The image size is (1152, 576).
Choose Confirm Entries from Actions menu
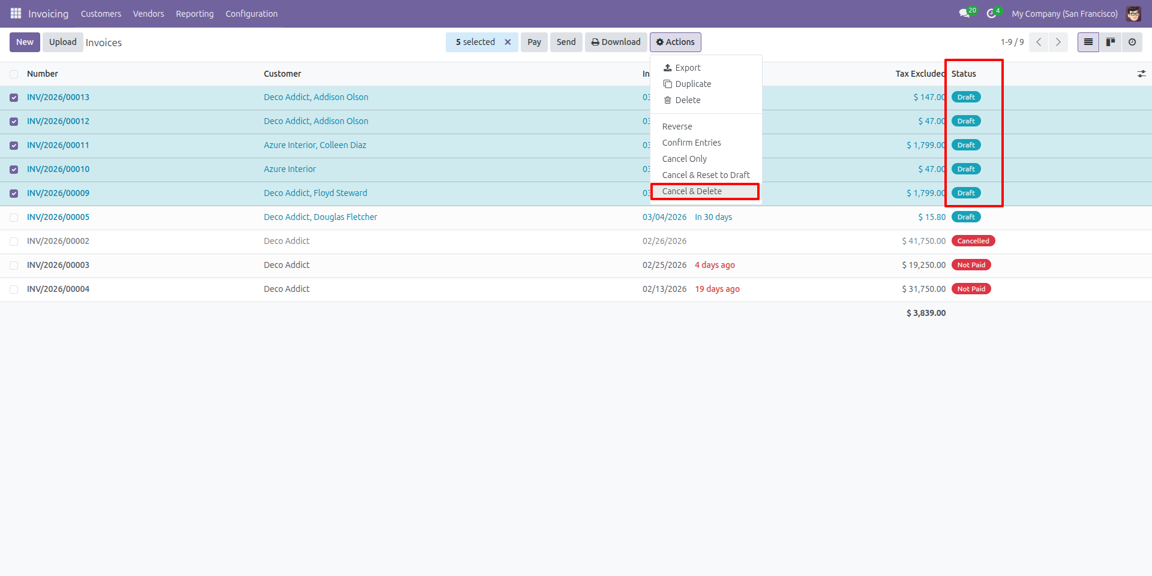point(706,143)
